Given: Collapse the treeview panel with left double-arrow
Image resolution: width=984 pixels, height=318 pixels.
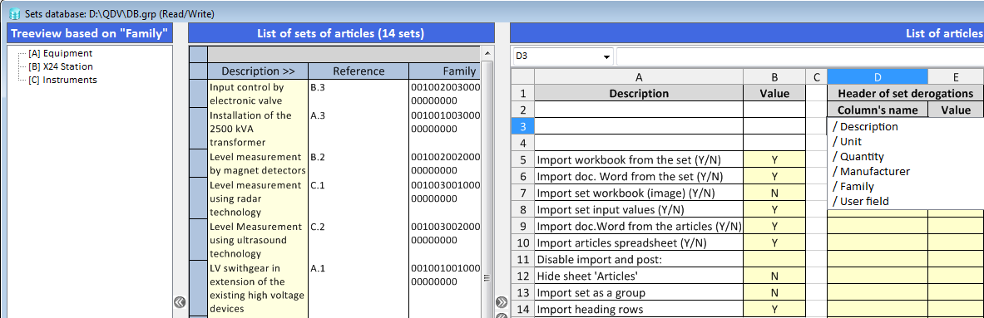Looking at the screenshot, I should 180,302.
